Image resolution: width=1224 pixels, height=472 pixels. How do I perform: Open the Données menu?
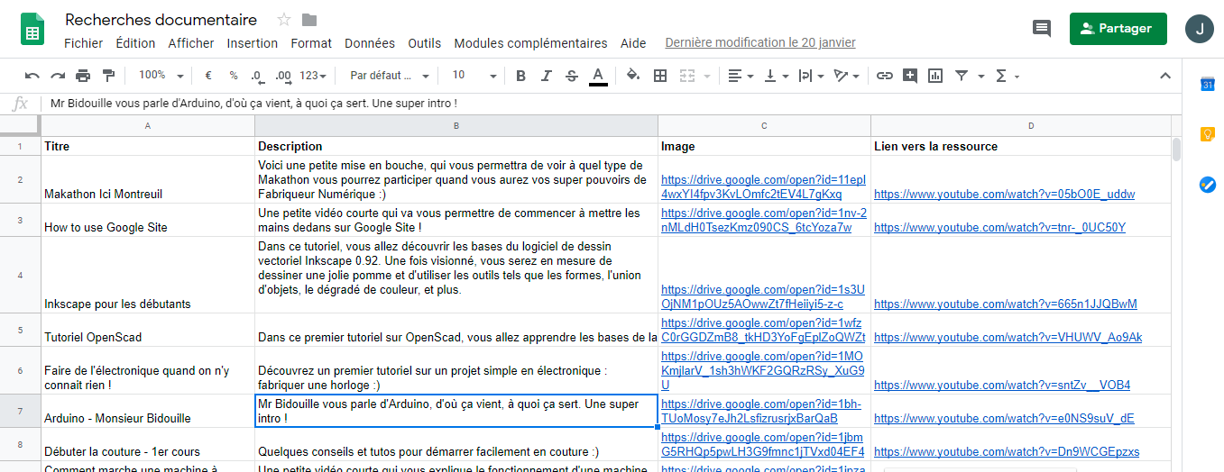370,43
